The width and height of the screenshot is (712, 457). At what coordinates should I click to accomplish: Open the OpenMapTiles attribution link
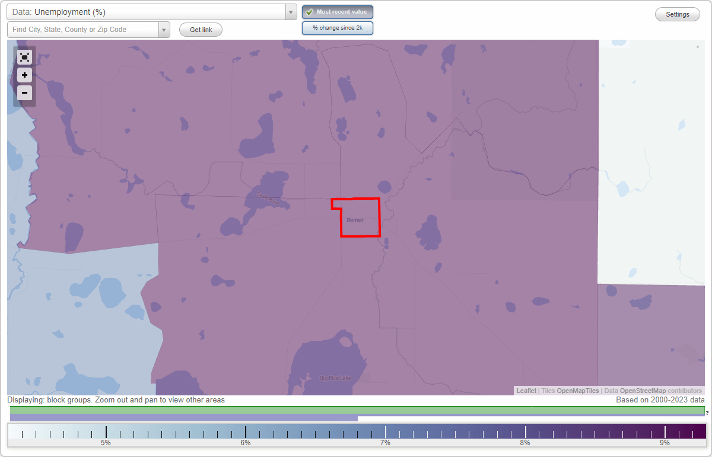tap(578, 391)
